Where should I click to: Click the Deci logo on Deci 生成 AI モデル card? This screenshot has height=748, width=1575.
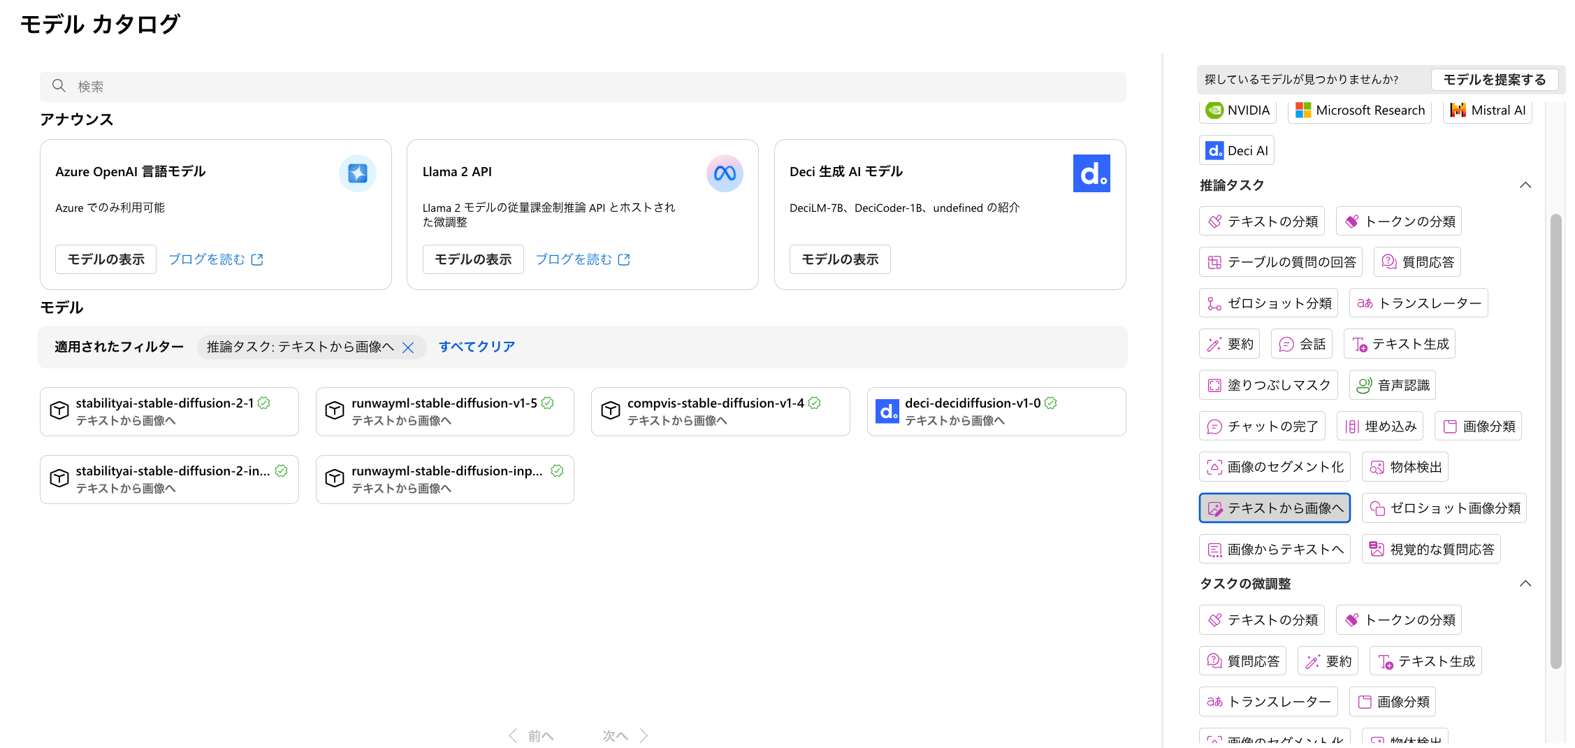click(x=1091, y=173)
